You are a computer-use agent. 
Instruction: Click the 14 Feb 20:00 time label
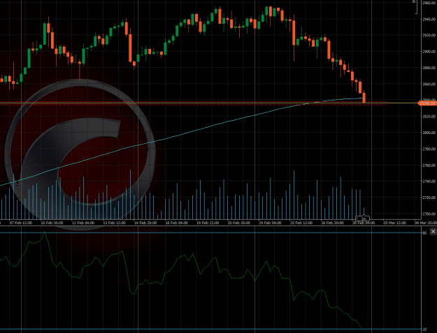tap(145, 223)
